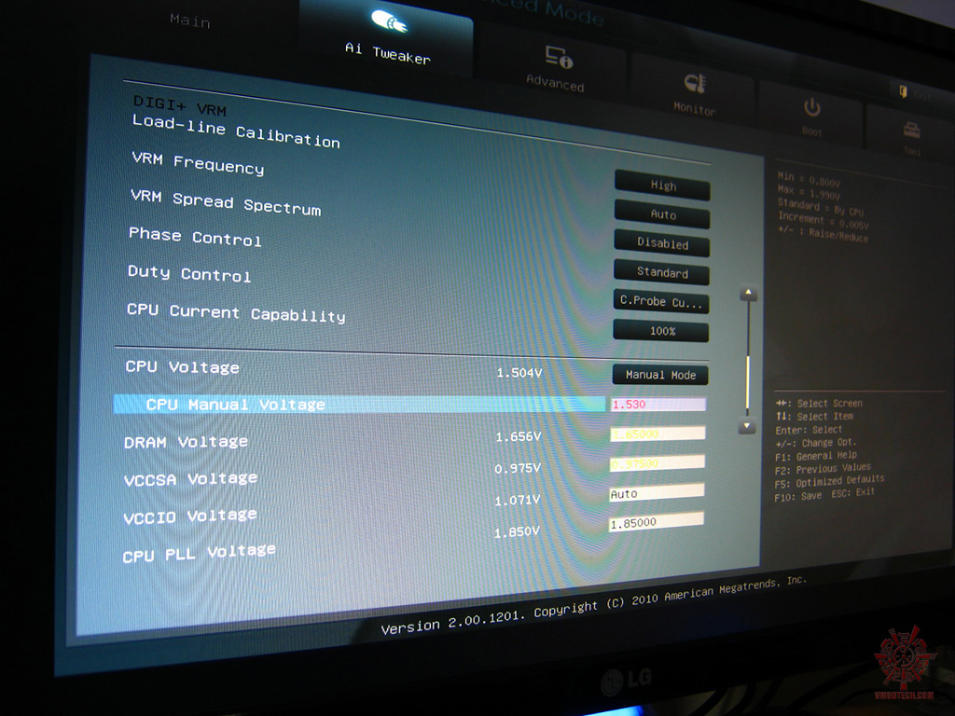Screen dimensions: 955x716
Task: Select the Phase Control label
Action: [195, 236]
